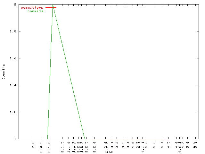This screenshot has width=205, height=154.
Task: Select the 2.2.6 version tick label
Action: (94, 146)
